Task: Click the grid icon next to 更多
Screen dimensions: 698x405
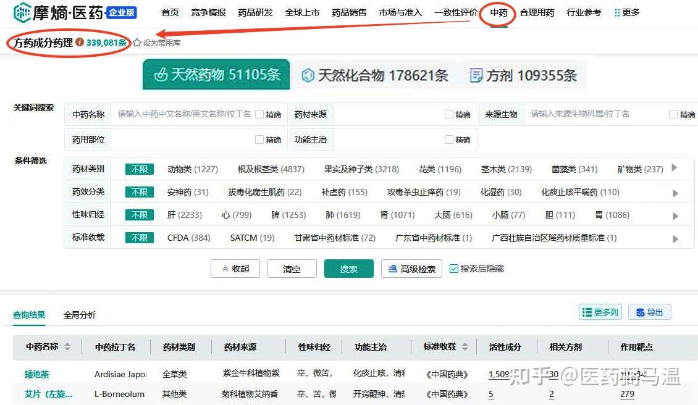Action: (616, 12)
